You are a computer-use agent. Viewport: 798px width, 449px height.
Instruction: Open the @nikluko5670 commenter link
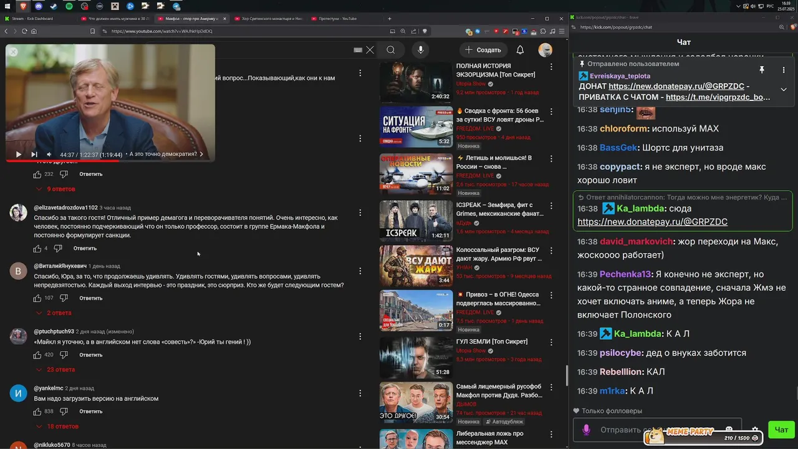(52, 445)
